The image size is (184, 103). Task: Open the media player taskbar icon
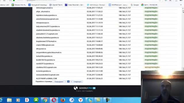click(x=18, y=100)
